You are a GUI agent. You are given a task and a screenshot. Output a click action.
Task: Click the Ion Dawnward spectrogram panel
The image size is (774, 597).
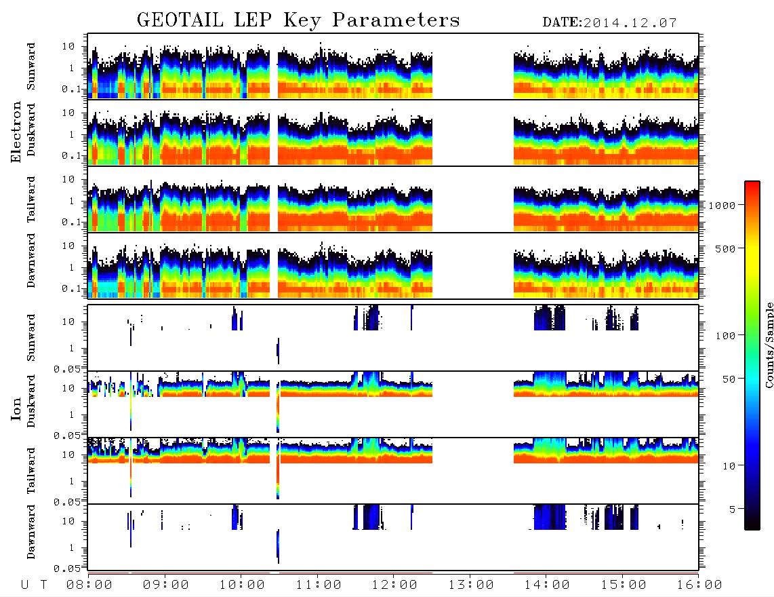393,537
